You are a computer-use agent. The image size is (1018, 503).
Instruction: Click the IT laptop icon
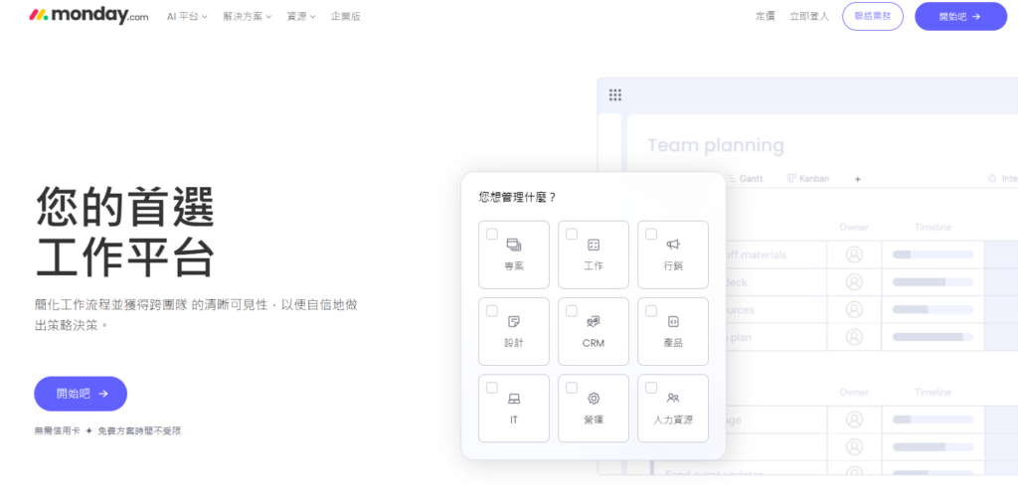[x=514, y=399]
